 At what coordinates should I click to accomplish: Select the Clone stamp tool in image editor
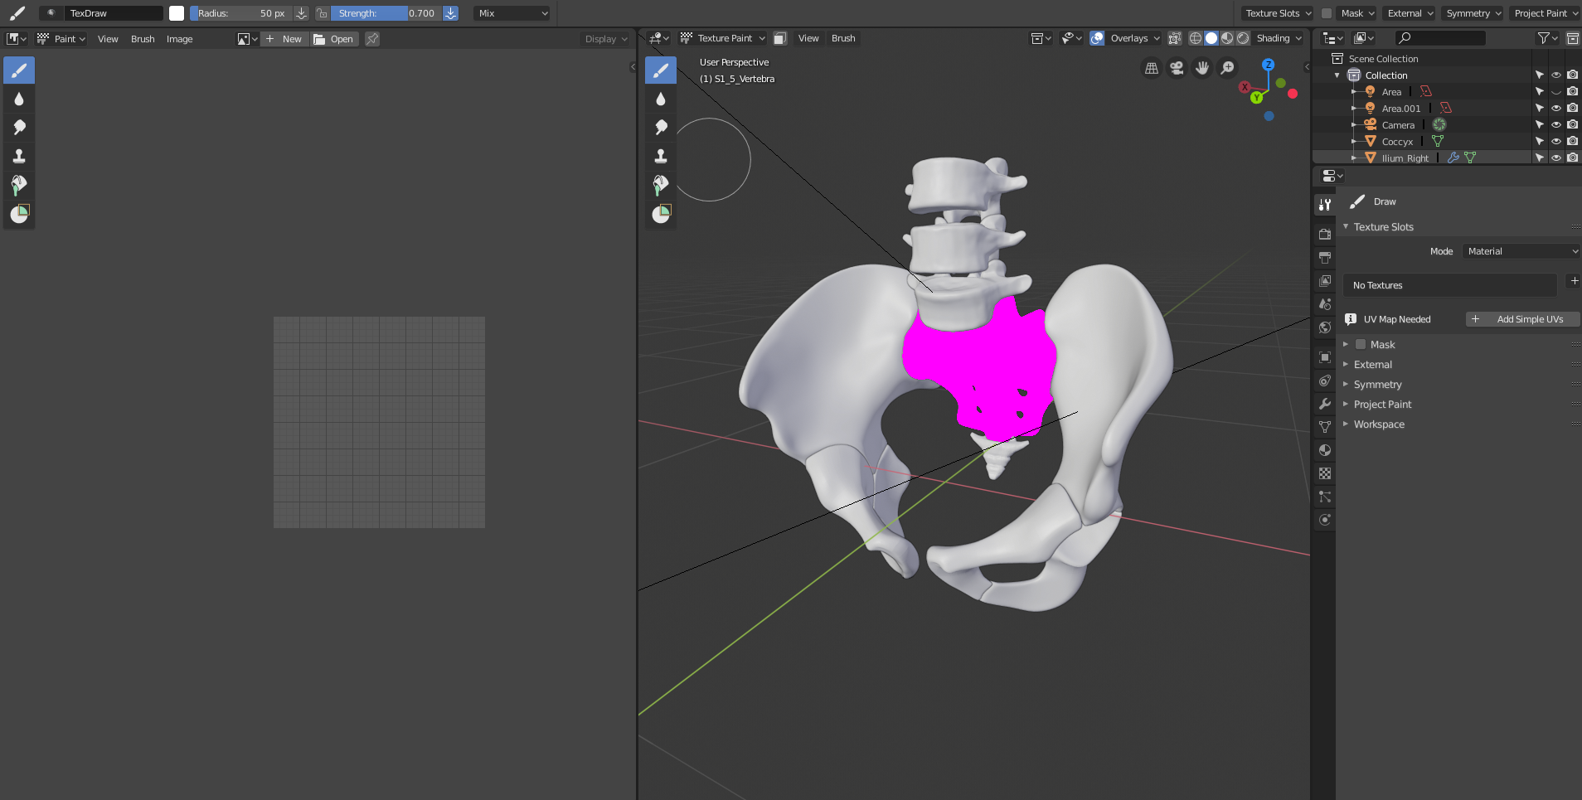tap(19, 156)
